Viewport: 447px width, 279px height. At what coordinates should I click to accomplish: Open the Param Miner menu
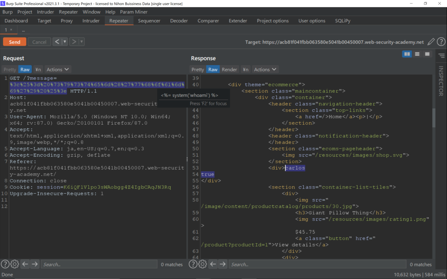134,12
